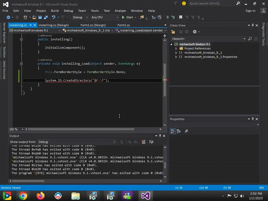Screen dimensions: 268x201
Task: Click the notifications flag icon in title bar
Action: (176, 3)
